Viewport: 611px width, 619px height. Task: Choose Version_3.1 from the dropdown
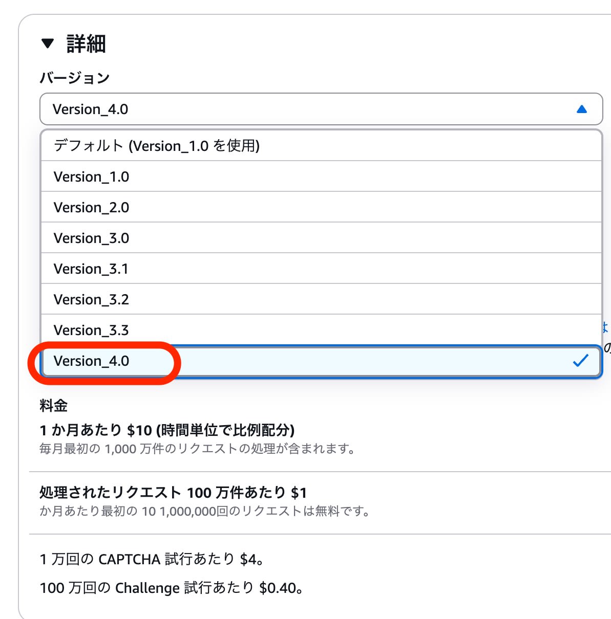pos(91,269)
